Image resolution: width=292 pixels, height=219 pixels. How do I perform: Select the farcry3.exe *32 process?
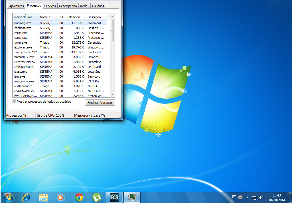tap(60, 52)
